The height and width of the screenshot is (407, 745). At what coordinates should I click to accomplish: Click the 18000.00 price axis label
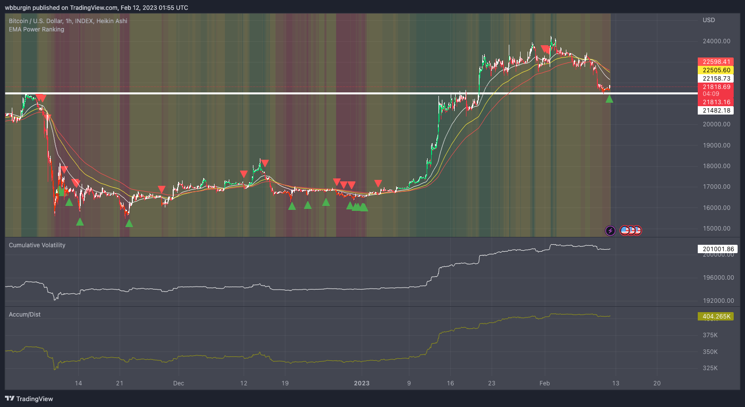pyautogui.click(x=716, y=166)
